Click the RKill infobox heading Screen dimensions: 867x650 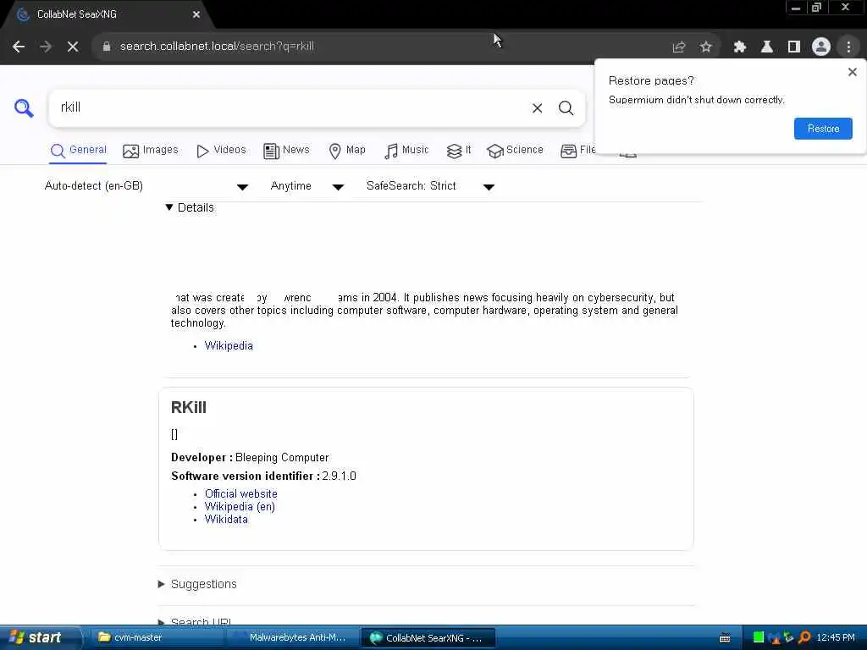point(189,408)
